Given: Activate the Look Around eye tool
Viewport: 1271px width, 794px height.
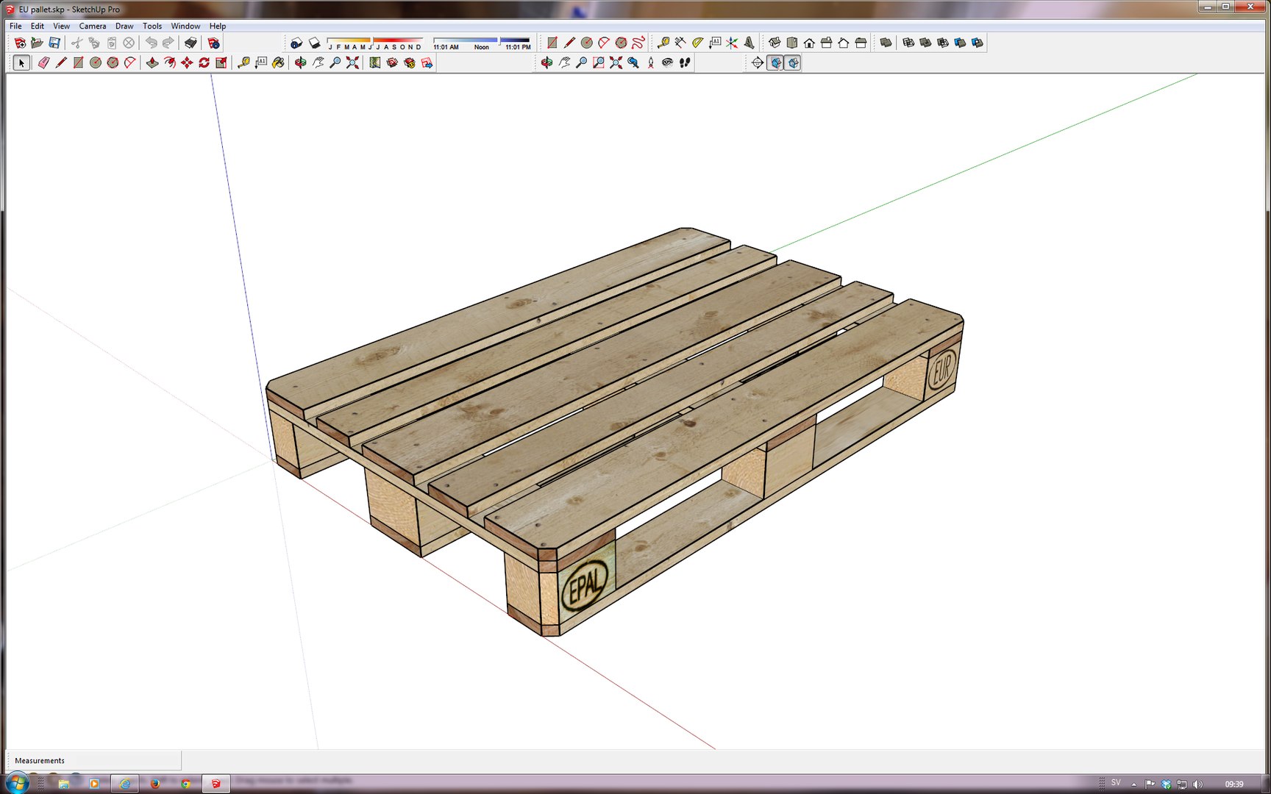Looking at the screenshot, I should tap(667, 62).
